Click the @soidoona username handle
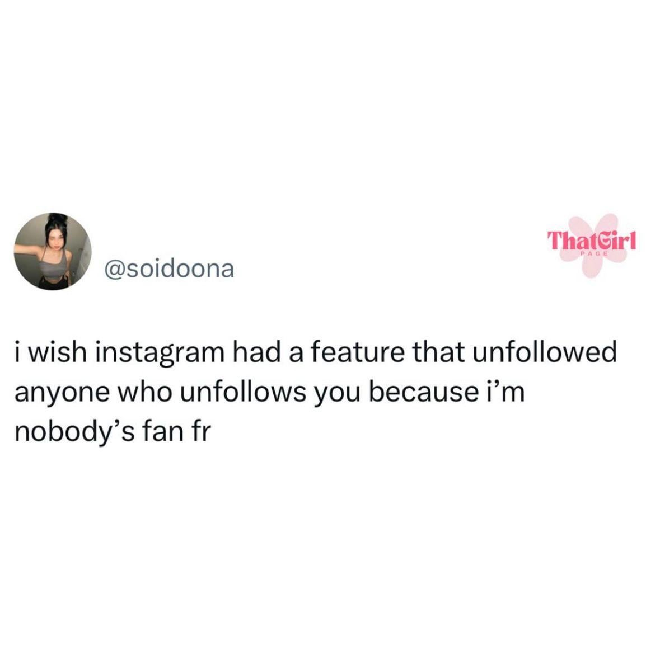This screenshot has height=650, width=660. pos(169,269)
